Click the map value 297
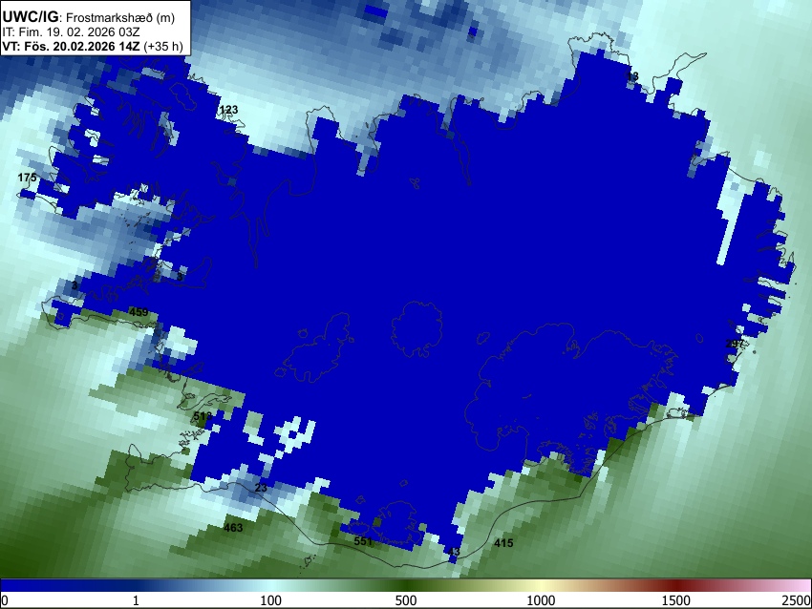This screenshot has width=812, height=609. point(735,344)
